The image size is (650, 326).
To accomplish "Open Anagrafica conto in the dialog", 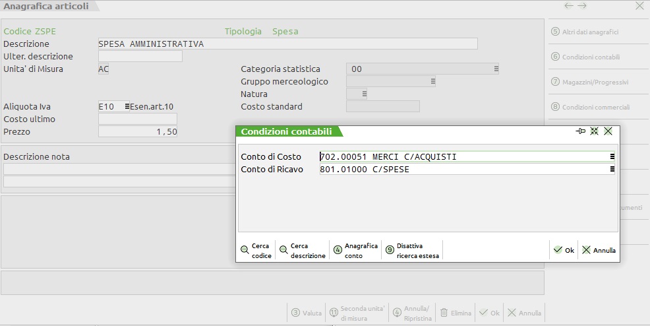I will [356, 250].
